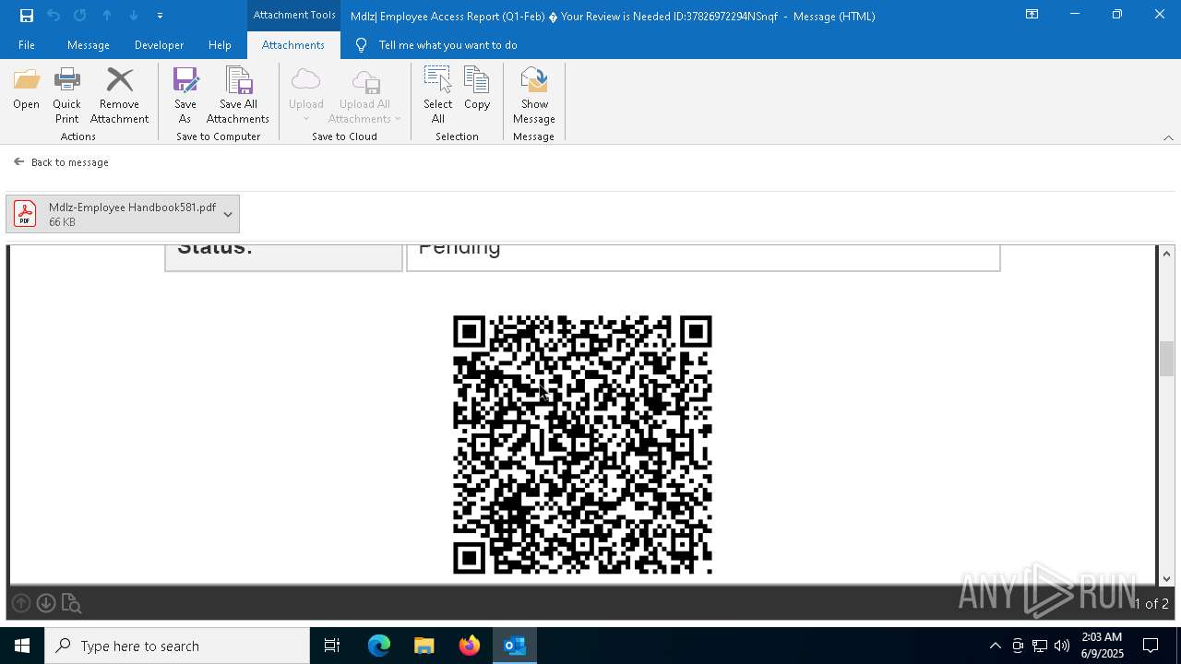Click Quick Print in the ribbon

66,96
